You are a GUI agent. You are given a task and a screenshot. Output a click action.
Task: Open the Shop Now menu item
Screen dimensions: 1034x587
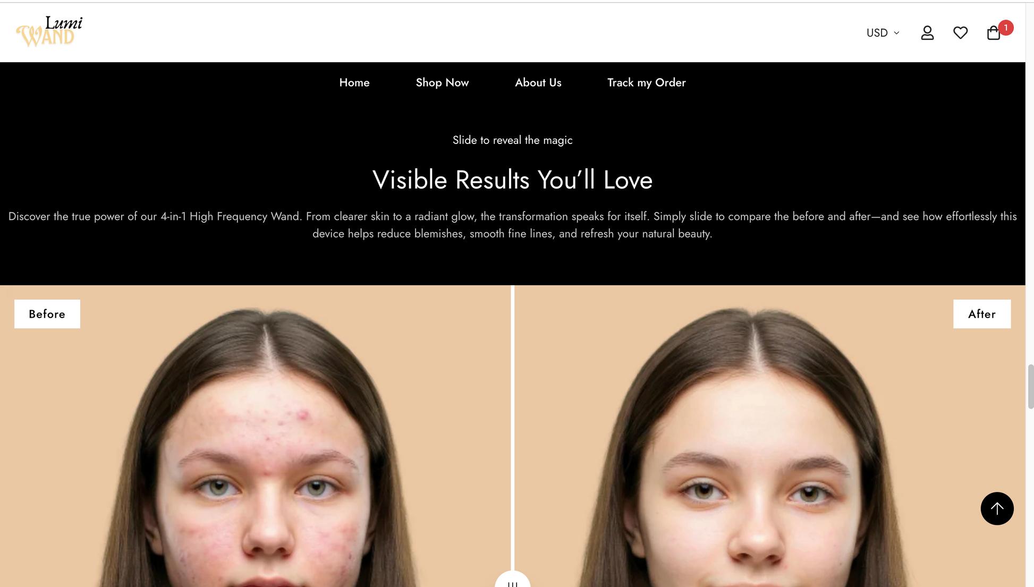point(442,82)
